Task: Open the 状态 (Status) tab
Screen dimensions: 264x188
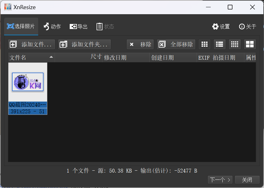Action: [105, 26]
